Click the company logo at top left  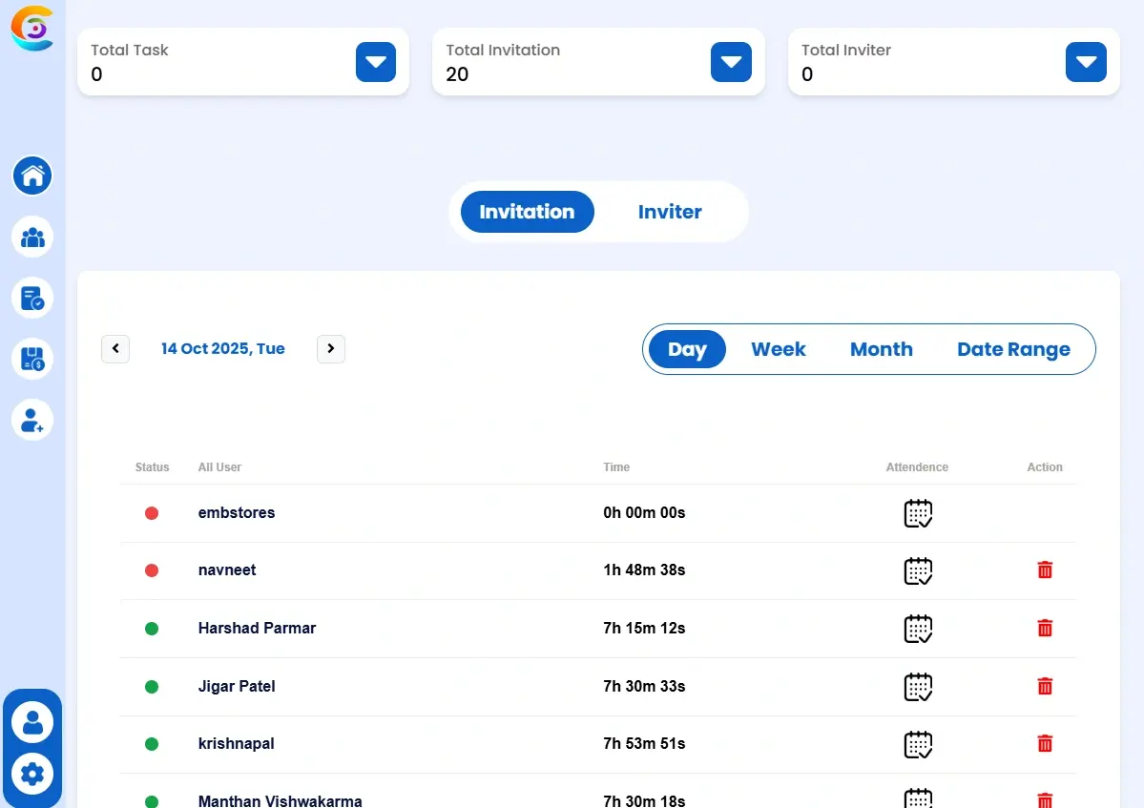31,29
